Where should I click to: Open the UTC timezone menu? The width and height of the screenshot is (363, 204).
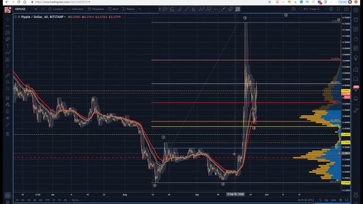click(306, 200)
